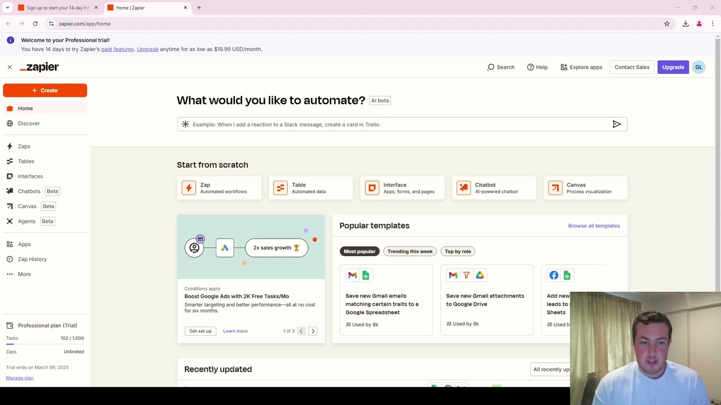721x405 pixels.
Task: Click the Get set up button
Action: (201, 331)
